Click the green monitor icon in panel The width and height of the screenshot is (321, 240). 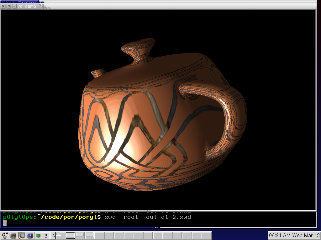(39, 236)
